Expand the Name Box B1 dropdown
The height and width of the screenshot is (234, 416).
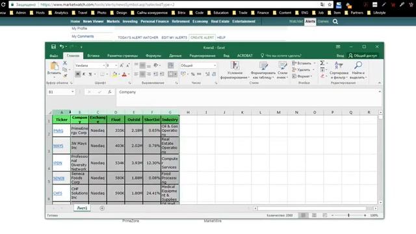tap(72, 92)
